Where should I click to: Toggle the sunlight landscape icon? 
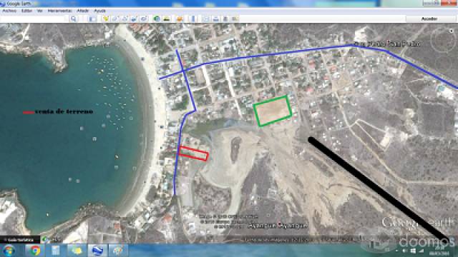(167, 19)
